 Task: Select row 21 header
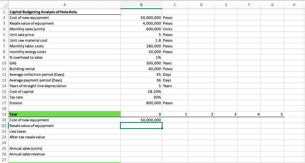click(4, 125)
